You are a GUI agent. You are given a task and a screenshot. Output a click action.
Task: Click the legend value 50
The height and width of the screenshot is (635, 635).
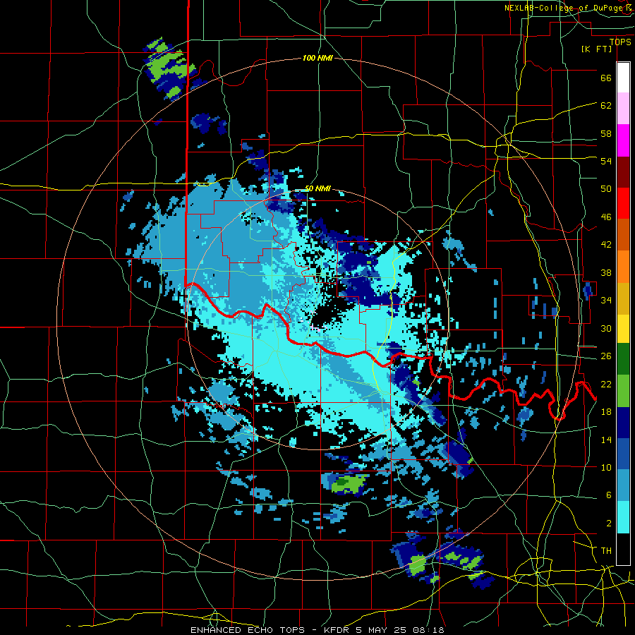[x=606, y=188]
